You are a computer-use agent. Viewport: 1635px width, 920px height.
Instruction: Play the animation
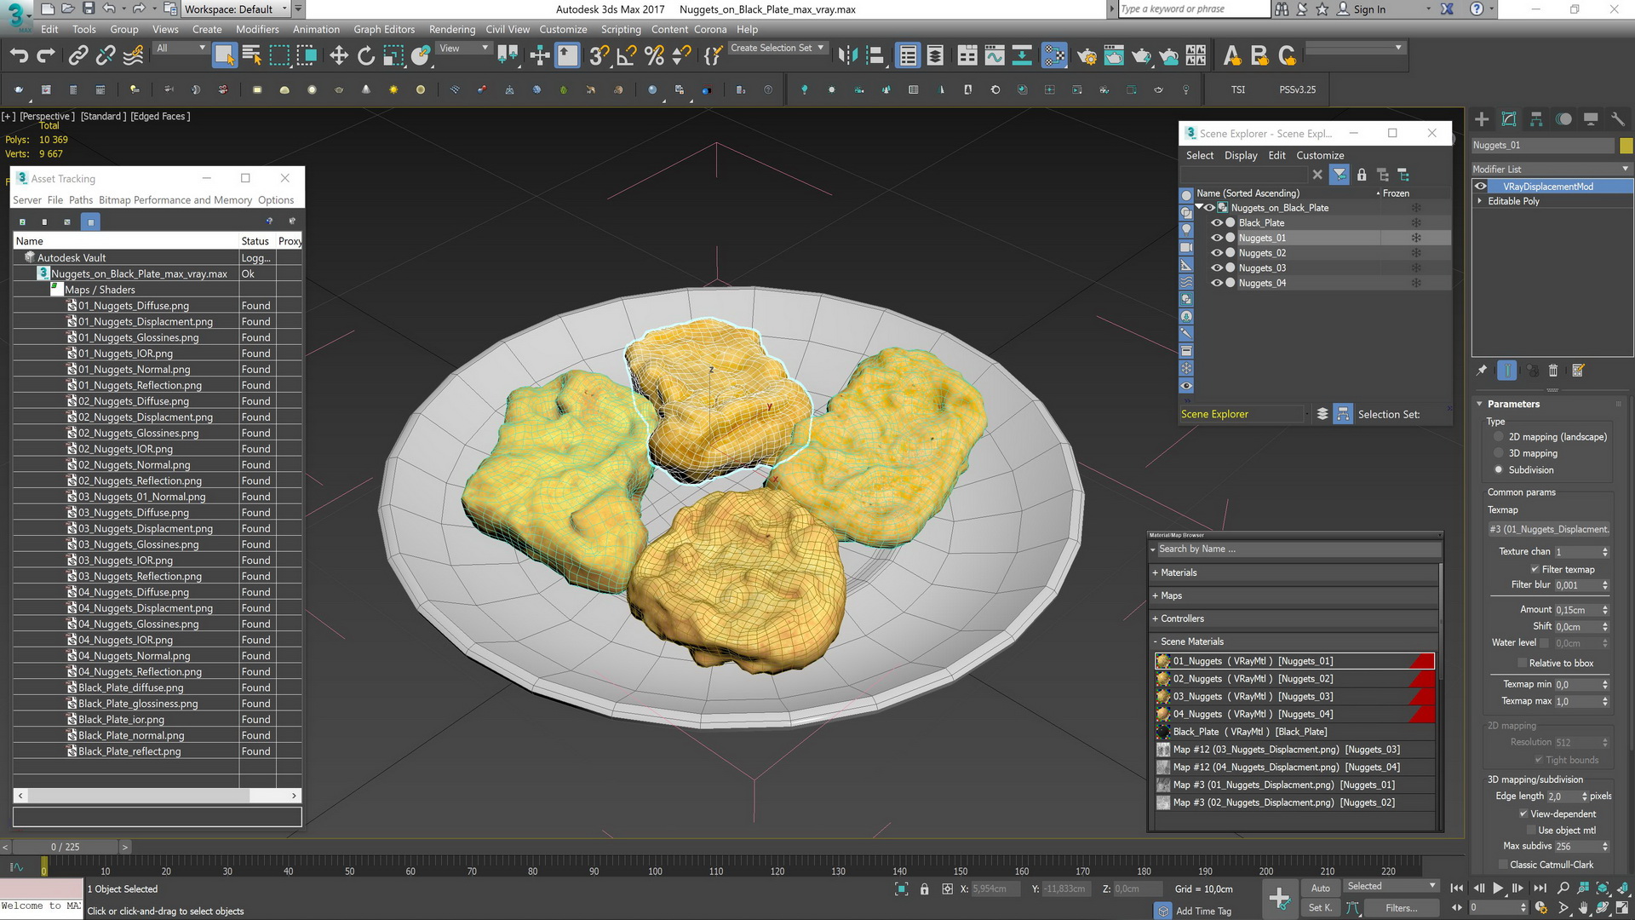click(x=1498, y=888)
